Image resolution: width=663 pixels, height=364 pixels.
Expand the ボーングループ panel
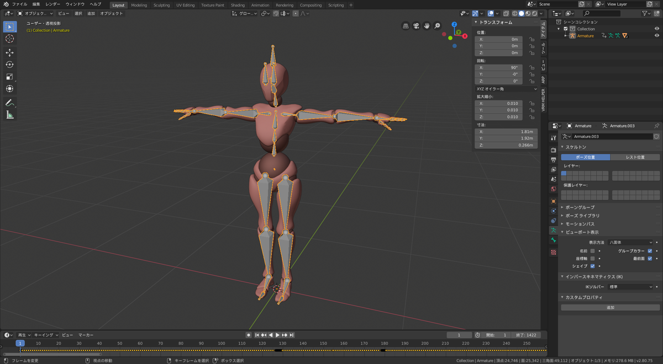point(580,207)
